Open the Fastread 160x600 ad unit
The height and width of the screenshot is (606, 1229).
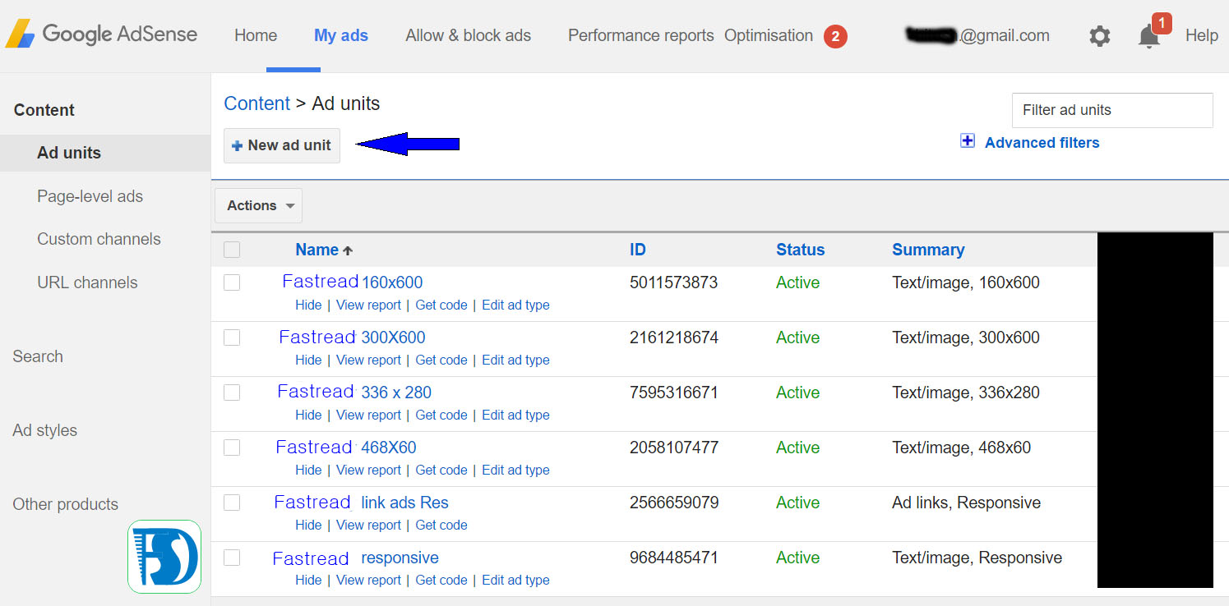(353, 282)
